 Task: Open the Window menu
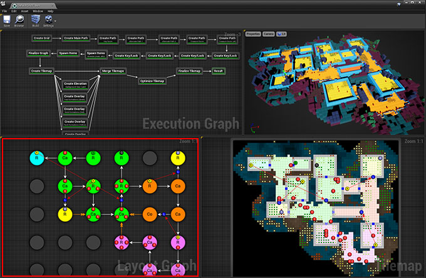click(x=38, y=11)
